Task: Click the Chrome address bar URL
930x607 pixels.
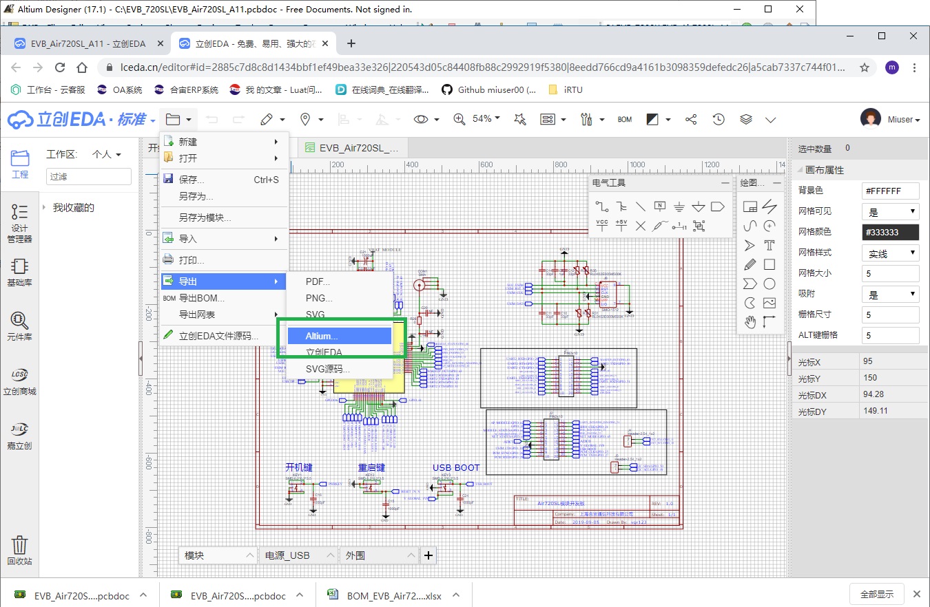Action: click(x=482, y=67)
